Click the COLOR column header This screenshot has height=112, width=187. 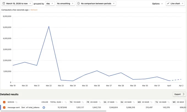coord(45,102)
